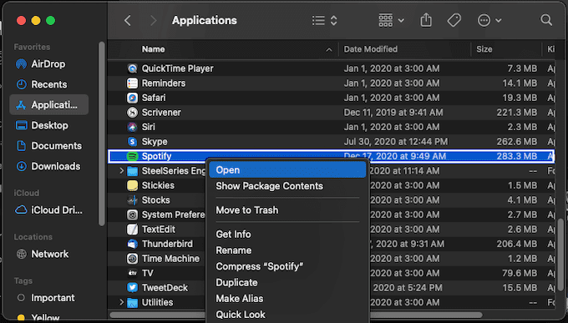The height and width of the screenshot is (323, 568).
Task: Choose Open in the context menu
Action: pyautogui.click(x=287, y=169)
